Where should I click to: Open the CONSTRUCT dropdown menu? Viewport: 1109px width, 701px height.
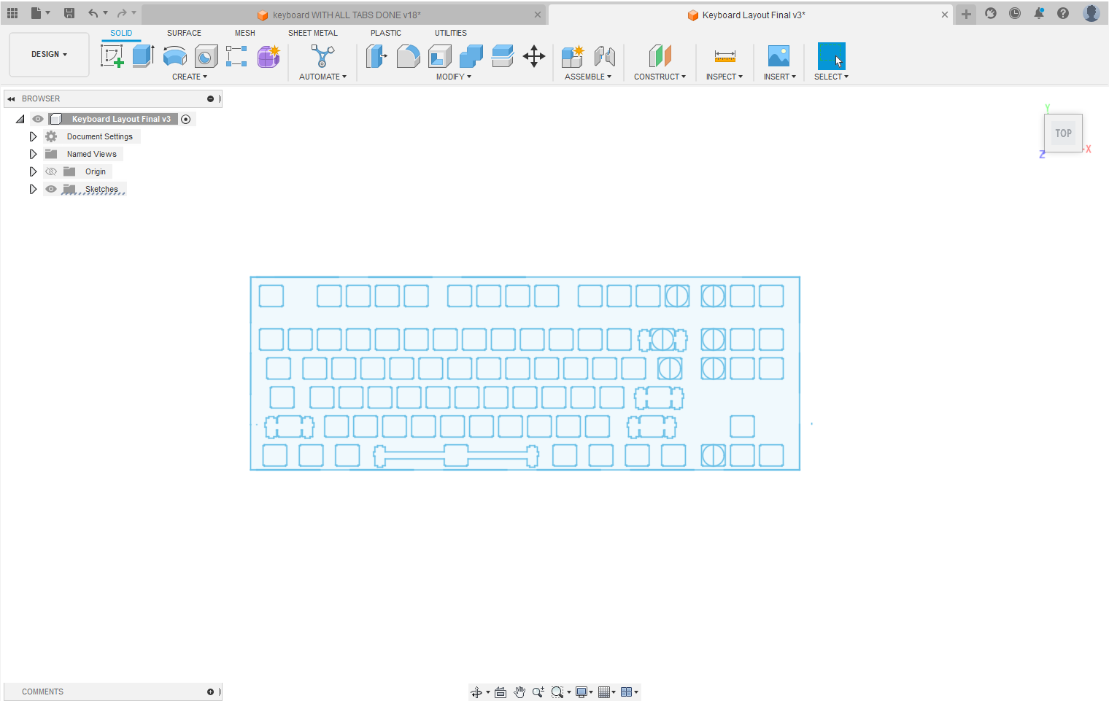pyautogui.click(x=660, y=77)
